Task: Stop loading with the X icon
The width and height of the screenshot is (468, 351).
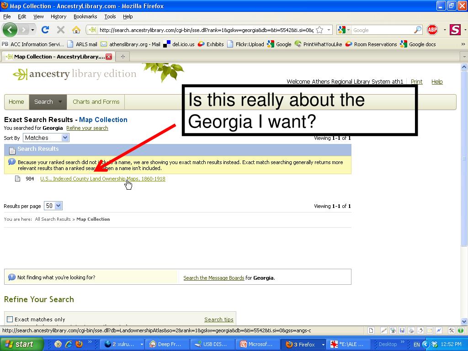Action: (x=61, y=30)
